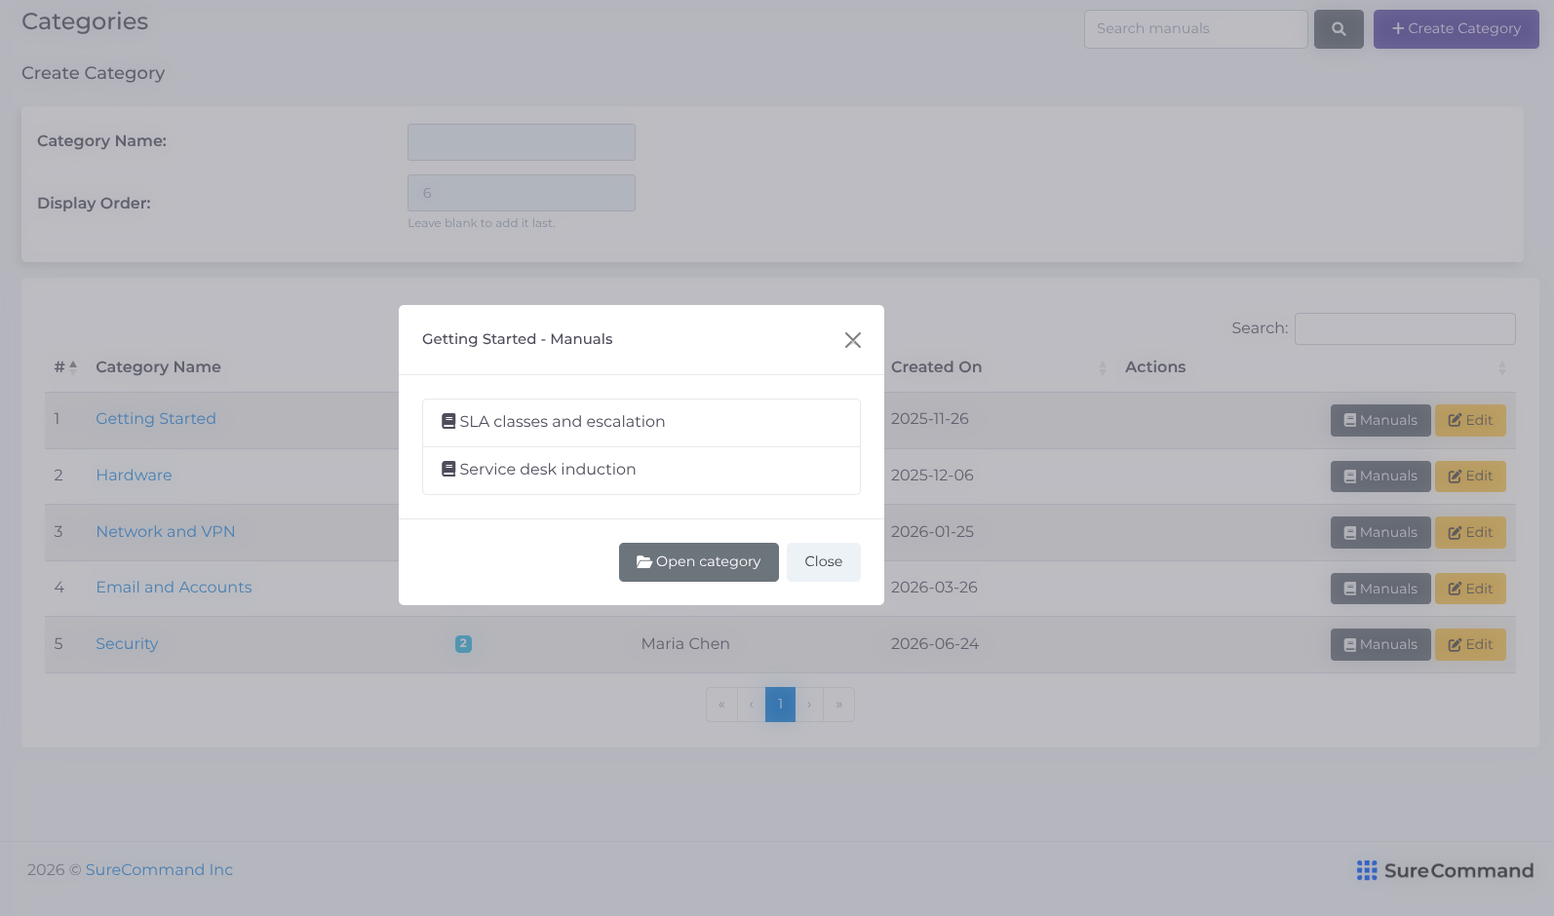The image size is (1554, 916).
Task: Show Manuals for Hardware row
Action: pos(1380,477)
